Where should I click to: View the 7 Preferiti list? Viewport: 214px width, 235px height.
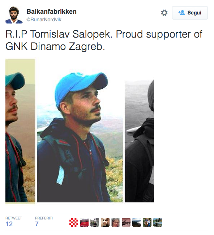44,222
